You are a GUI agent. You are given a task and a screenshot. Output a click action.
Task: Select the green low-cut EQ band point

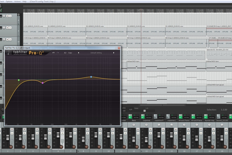19,80
